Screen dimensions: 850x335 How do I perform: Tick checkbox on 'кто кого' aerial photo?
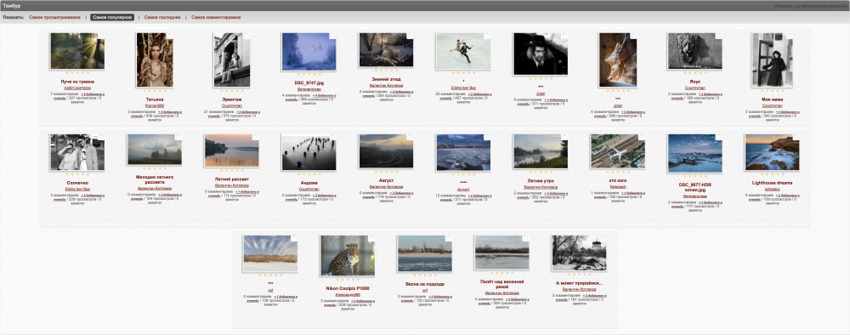pyautogui.click(x=642, y=137)
